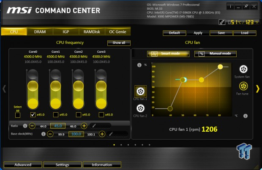Image resolution: width=262 pixels, height=170 pixels.
Task: Open the Information section
Action: 102,165
